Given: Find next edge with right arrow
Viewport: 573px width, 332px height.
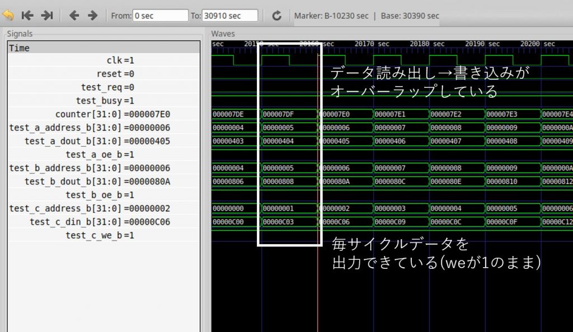Looking at the screenshot, I should 93,15.
